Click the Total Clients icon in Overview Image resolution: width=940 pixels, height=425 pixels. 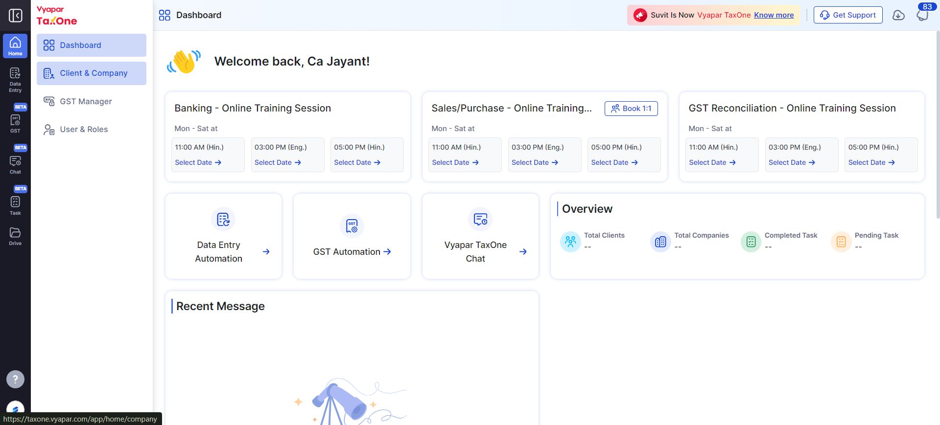(x=570, y=242)
